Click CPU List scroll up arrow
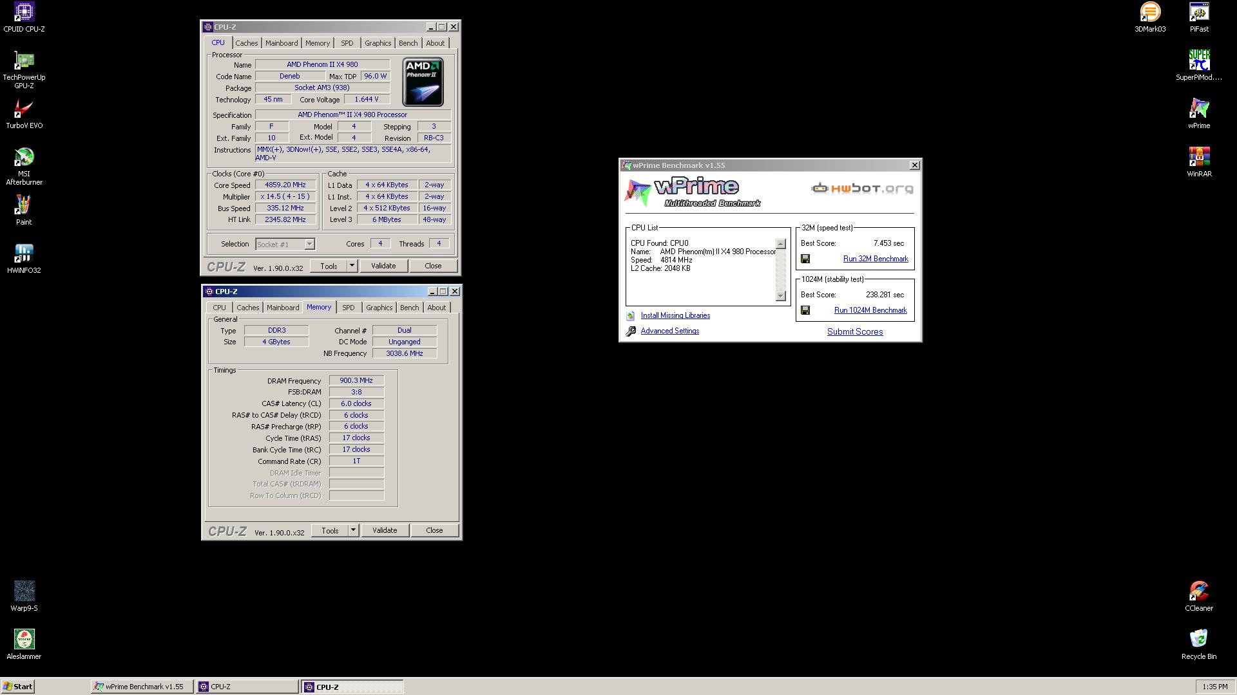The height and width of the screenshot is (695, 1237). pos(781,244)
